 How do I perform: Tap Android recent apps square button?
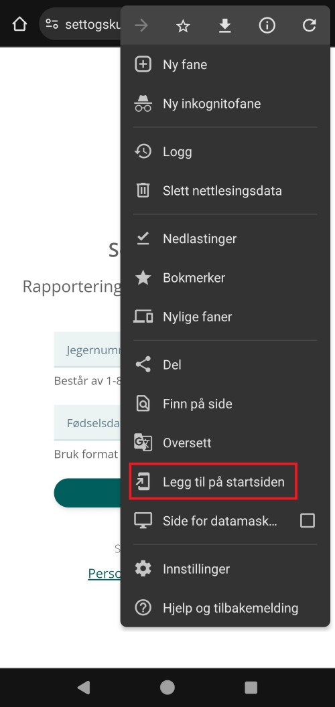(x=251, y=687)
